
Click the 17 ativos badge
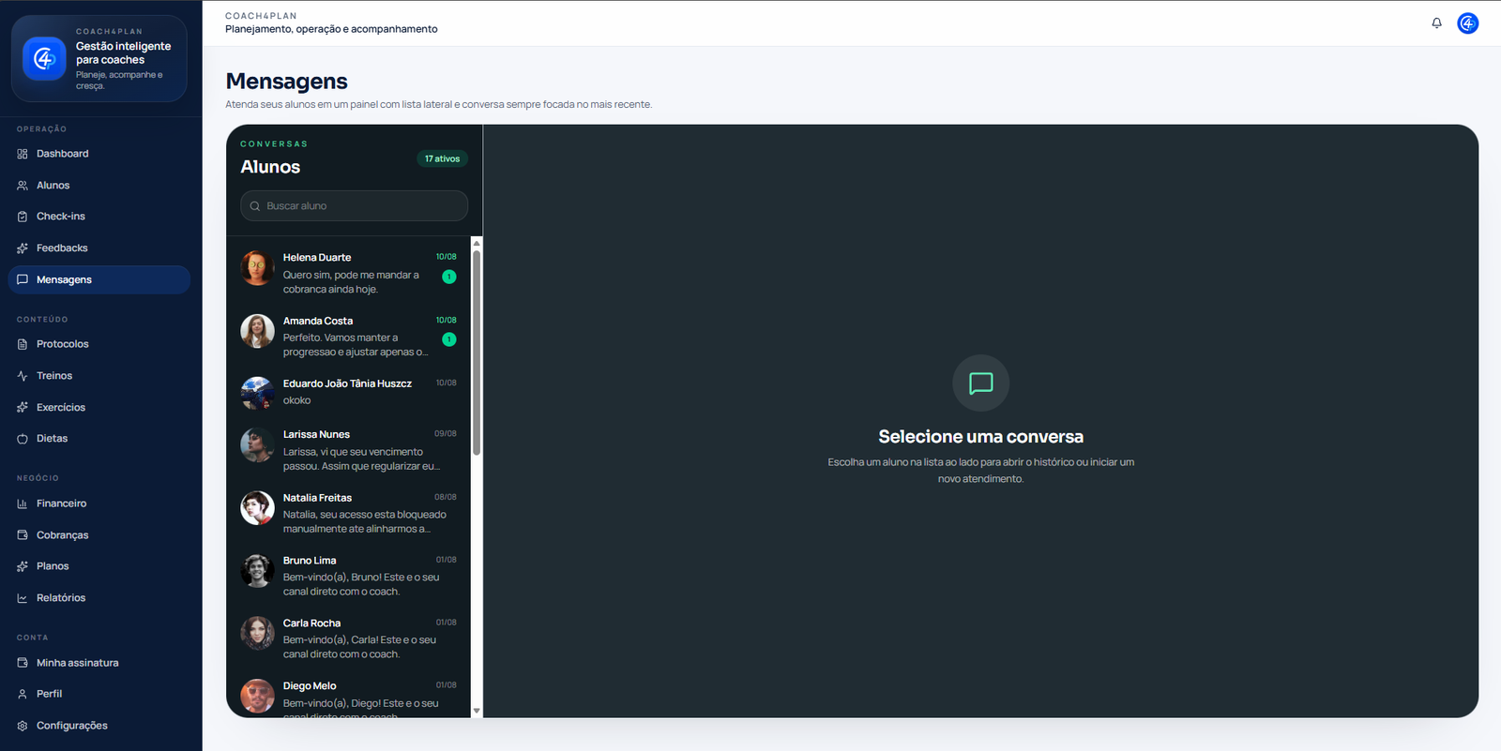pyautogui.click(x=442, y=158)
